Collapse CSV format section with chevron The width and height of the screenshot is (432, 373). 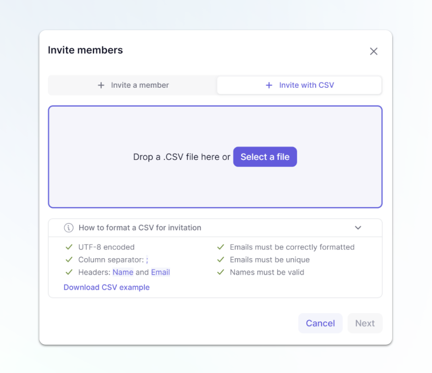[358, 228]
